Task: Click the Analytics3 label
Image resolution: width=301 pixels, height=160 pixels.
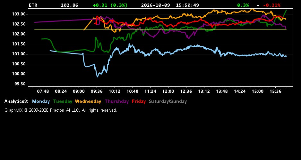Action: (16, 101)
